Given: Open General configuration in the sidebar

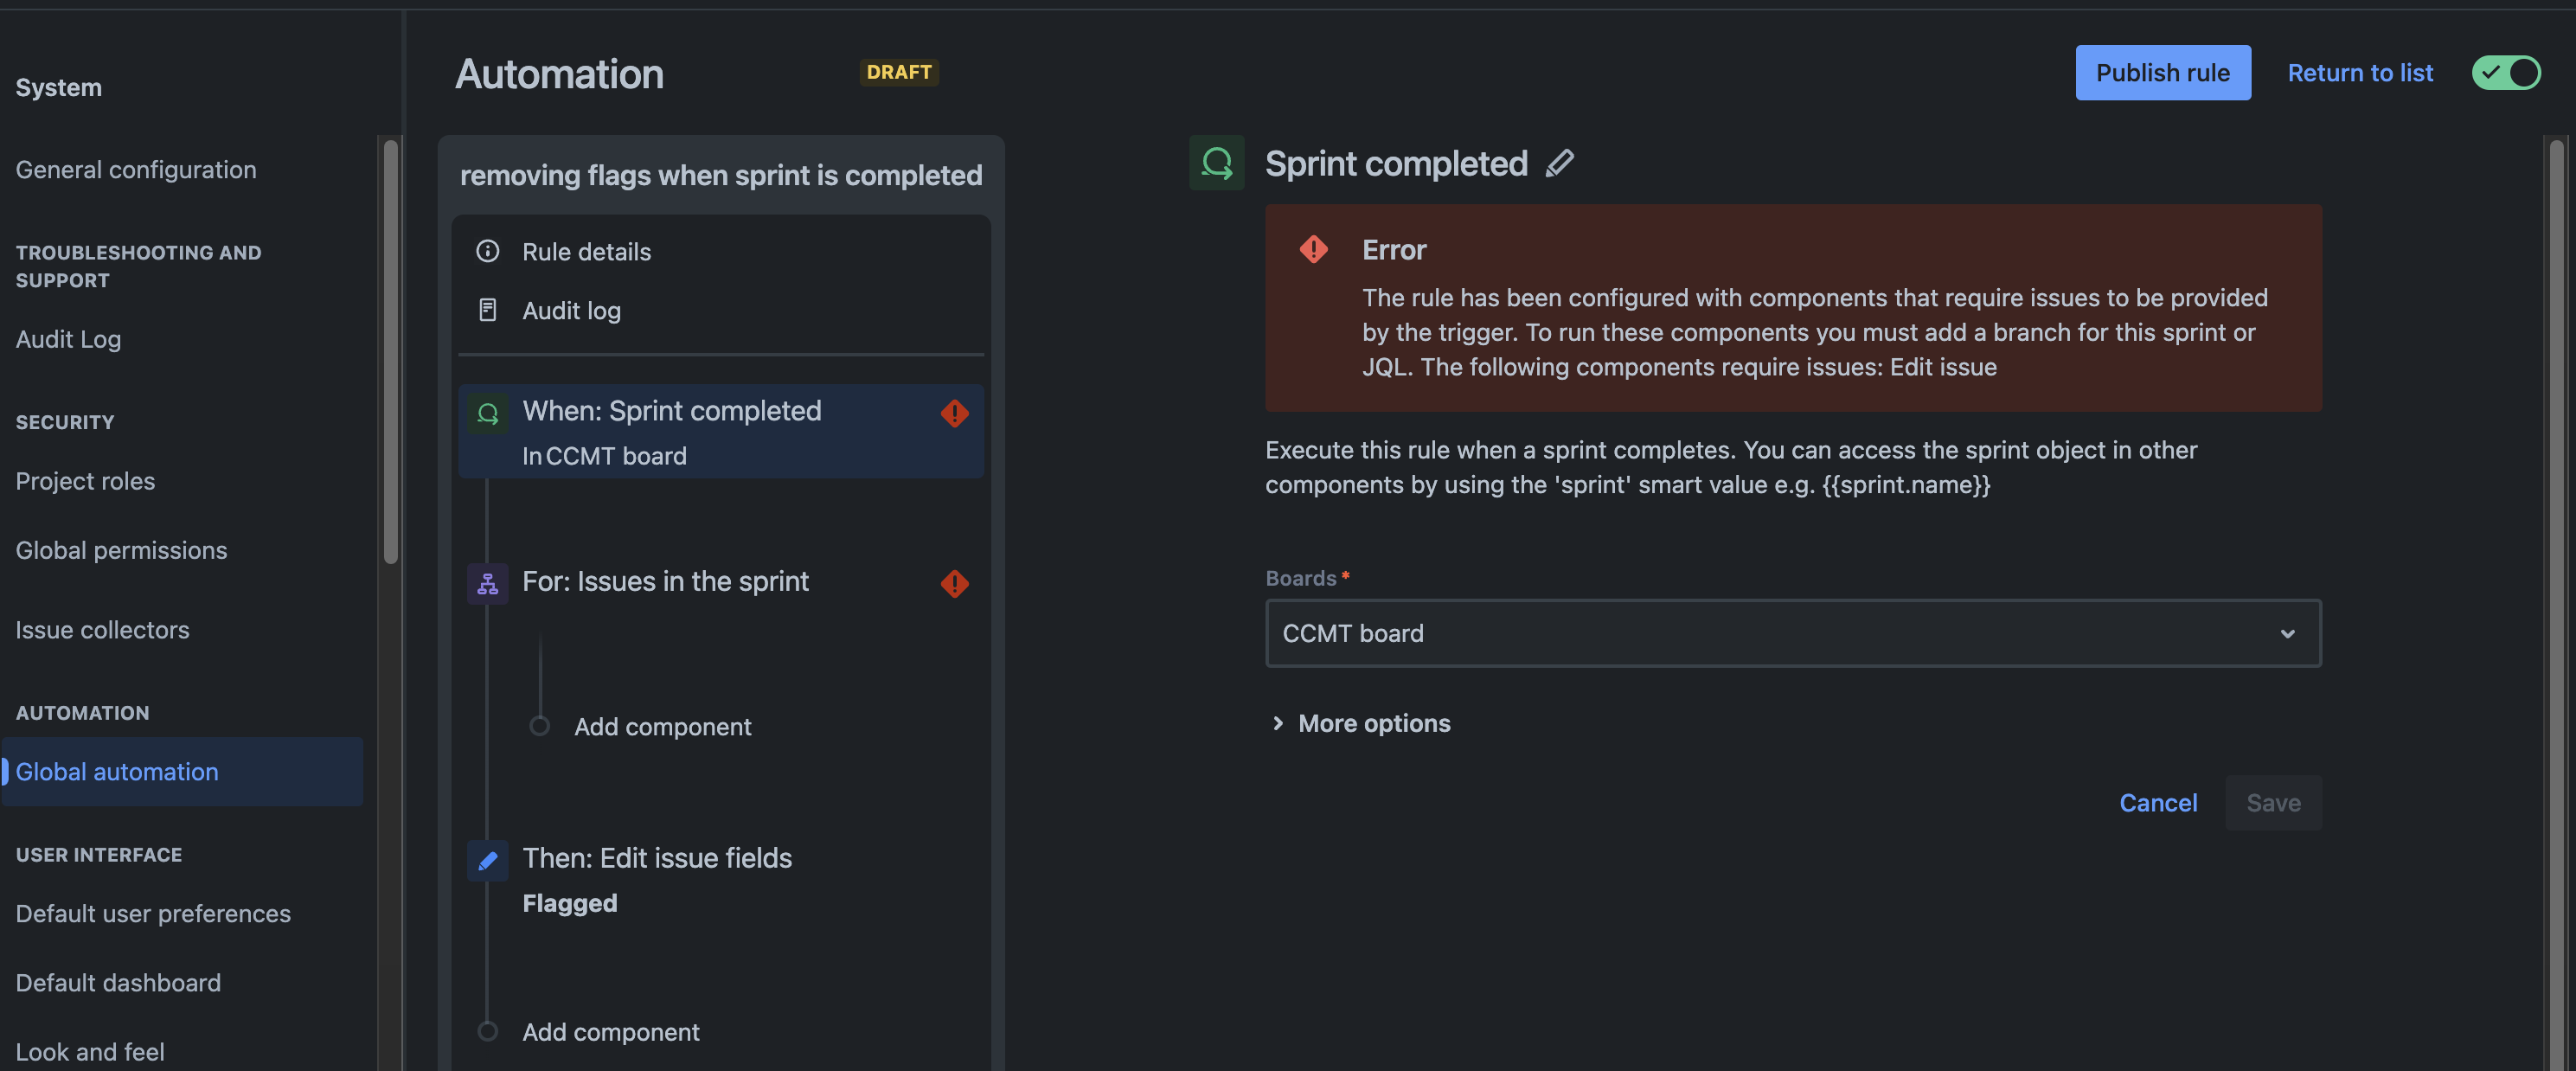Looking at the screenshot, I should click(x=136, y=169).
